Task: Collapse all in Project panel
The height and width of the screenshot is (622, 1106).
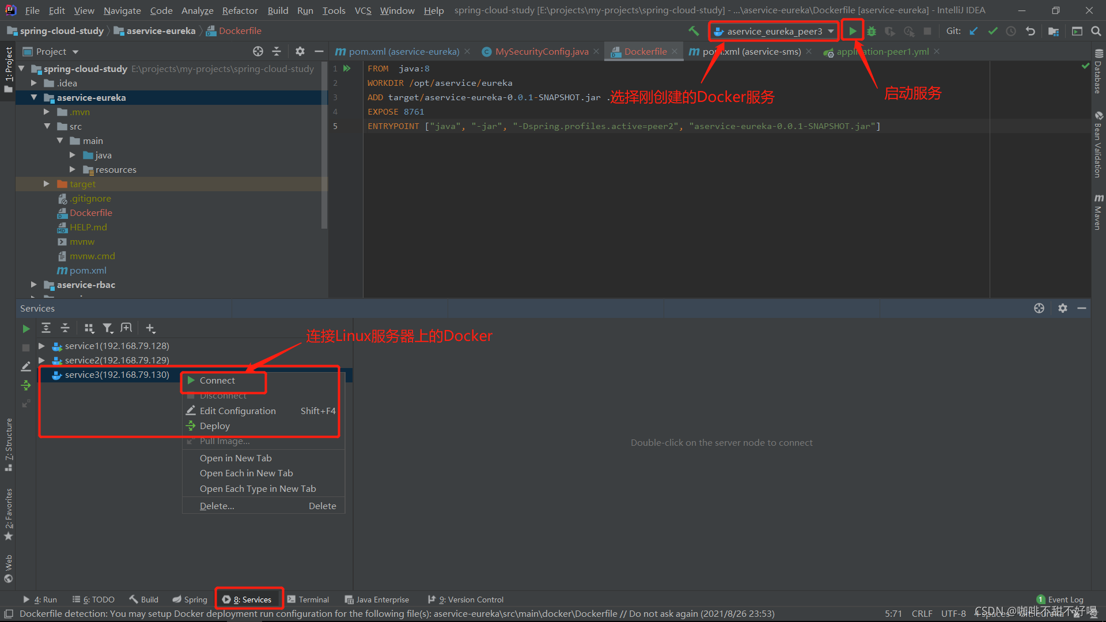Action: pyautogui.click(x=276, y=51)
